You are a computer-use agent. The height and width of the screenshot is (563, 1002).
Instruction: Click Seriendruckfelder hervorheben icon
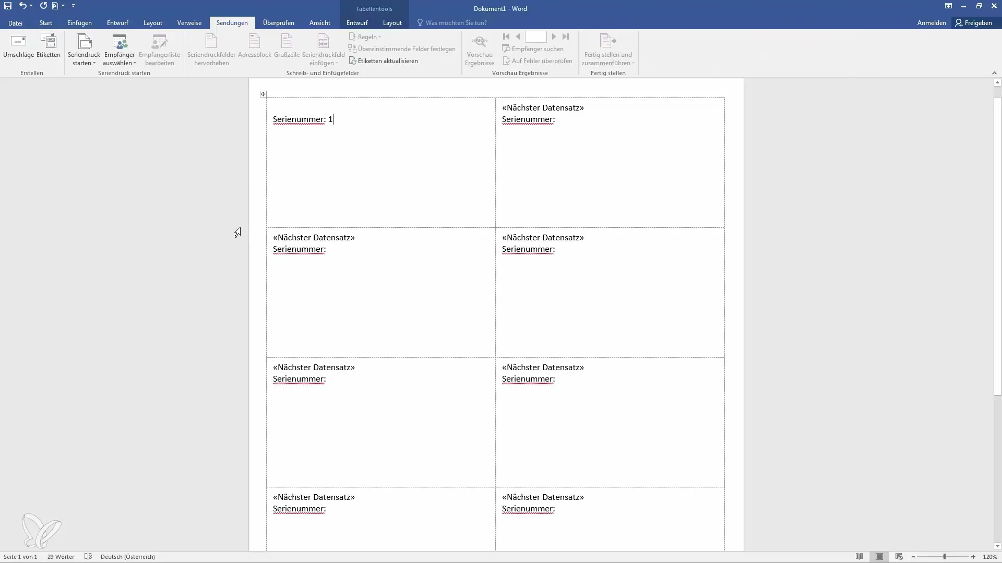coord(211,41)
